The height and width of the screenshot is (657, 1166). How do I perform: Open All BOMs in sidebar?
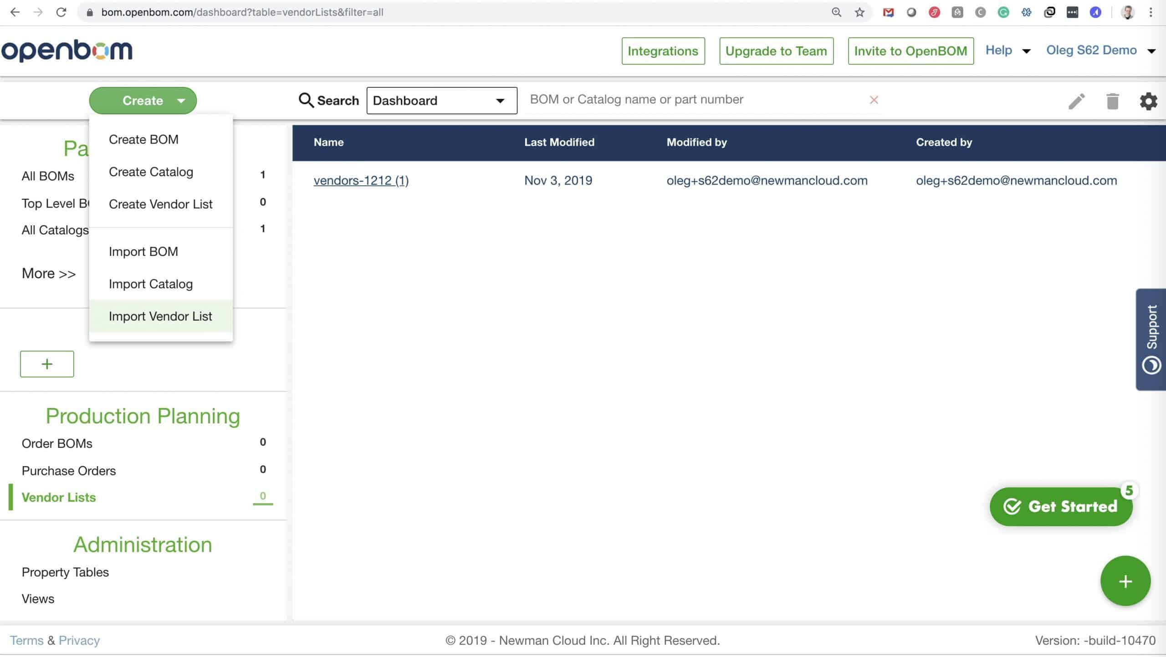48,176
